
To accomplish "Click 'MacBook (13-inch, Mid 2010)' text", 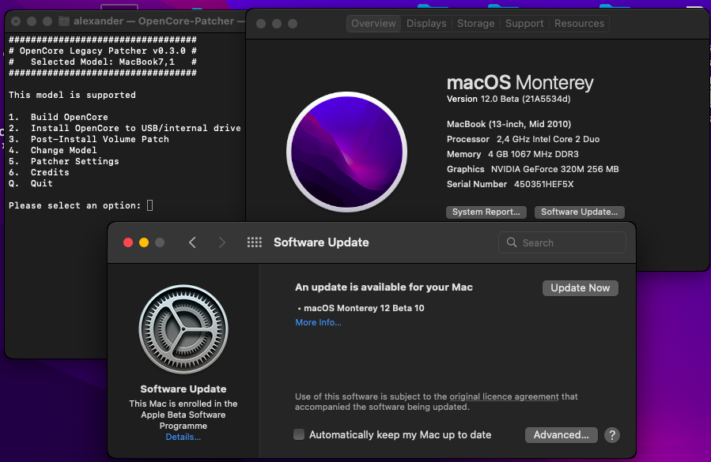I will (x=509, y=124).
